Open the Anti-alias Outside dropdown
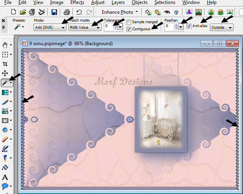243x194 pixels. click(222, 27)
